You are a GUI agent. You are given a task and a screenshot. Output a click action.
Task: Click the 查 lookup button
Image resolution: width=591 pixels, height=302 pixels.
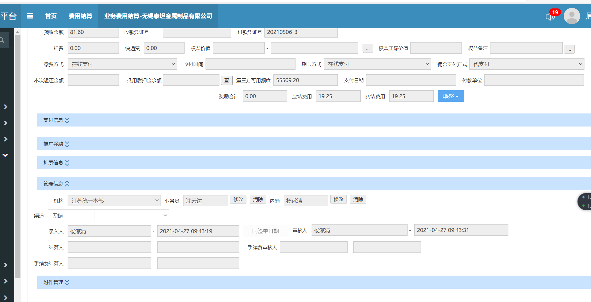point(227,80)
